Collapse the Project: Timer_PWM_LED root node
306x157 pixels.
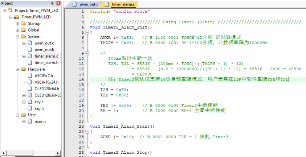[4, 11]
